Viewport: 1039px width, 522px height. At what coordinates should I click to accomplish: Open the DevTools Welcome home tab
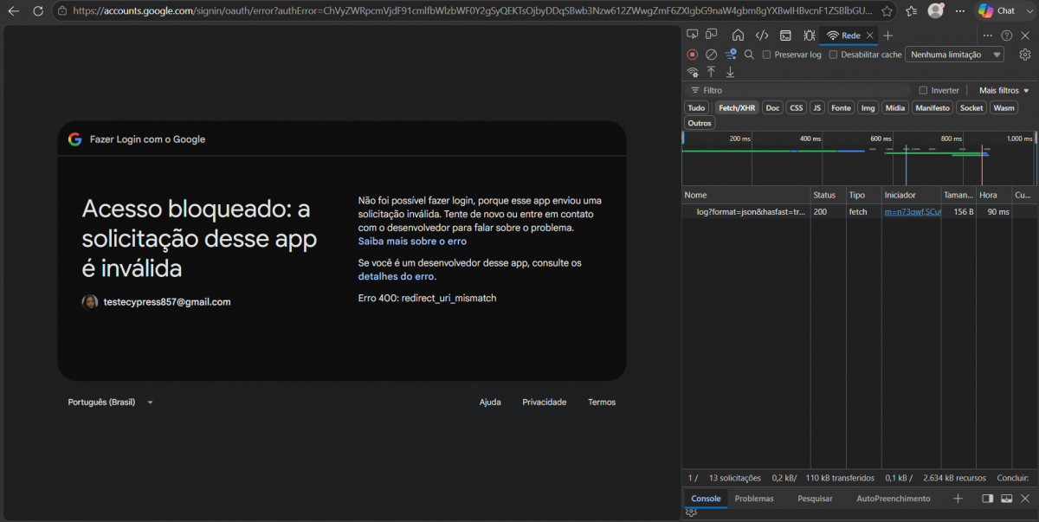[x=738, y=35]
